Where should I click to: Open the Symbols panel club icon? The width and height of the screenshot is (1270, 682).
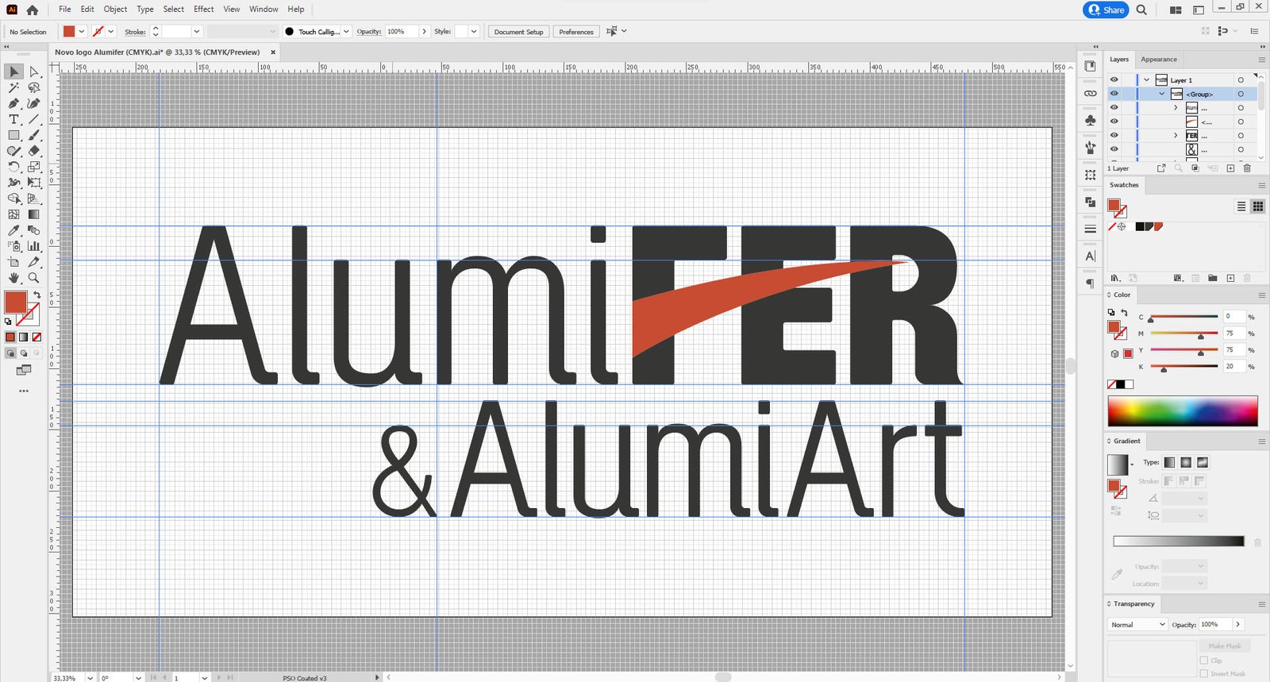tap(1091, 120)
